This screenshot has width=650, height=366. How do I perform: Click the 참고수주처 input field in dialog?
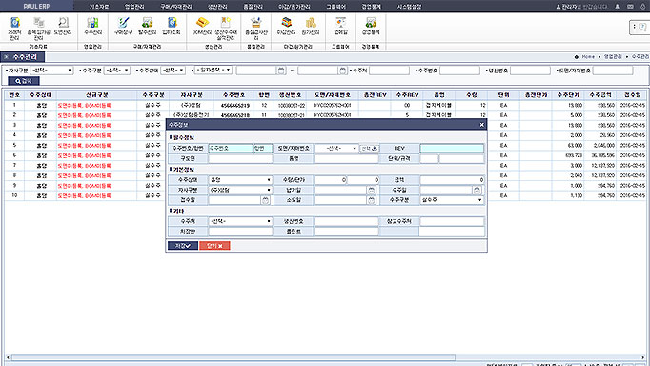tap(452, 221)
